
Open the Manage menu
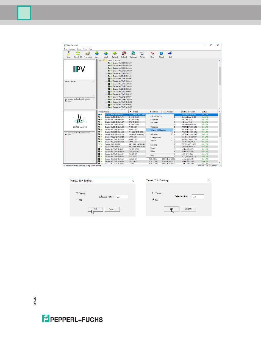(x=72, y=49)
